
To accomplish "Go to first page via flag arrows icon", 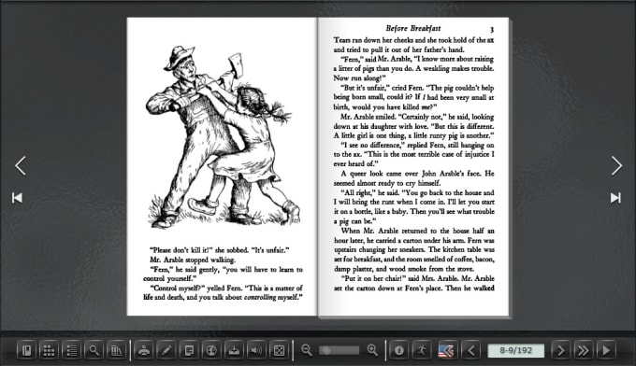I will pos(446,350).
